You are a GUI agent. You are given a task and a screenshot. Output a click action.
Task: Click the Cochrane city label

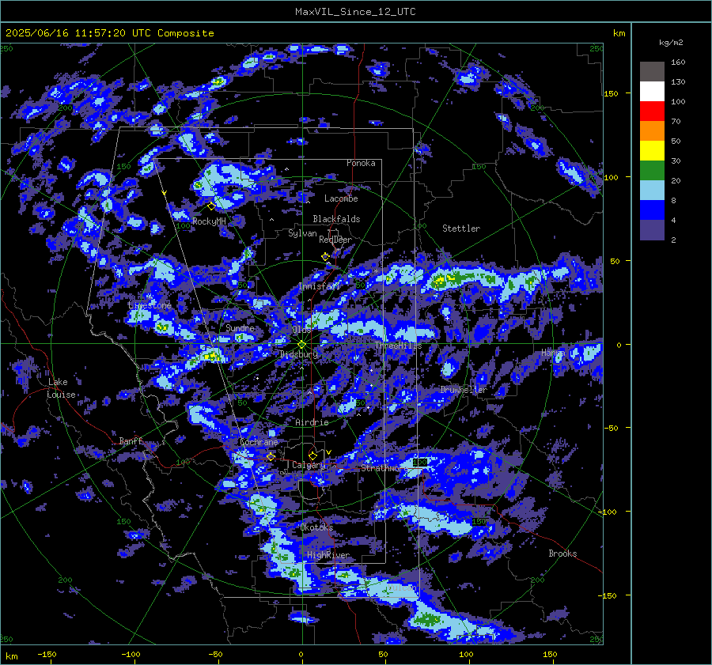click(x=259, y=442)
